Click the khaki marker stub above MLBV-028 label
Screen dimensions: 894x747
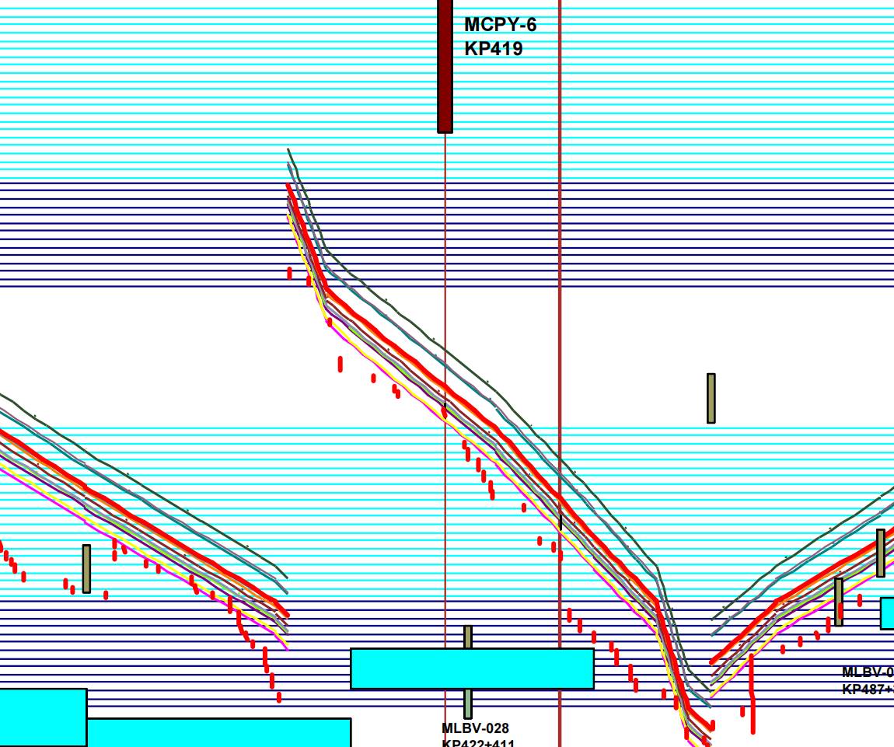click(x=468, y=703)
